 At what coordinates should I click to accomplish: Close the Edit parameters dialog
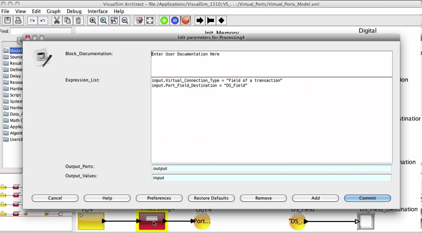(x=28, y=37)
